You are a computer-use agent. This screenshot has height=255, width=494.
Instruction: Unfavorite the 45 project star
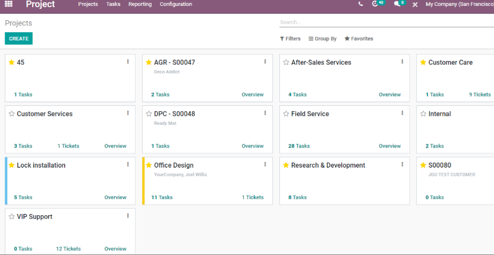click(12, 62)
